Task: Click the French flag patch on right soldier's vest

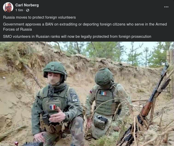Action: coord(104,93)
